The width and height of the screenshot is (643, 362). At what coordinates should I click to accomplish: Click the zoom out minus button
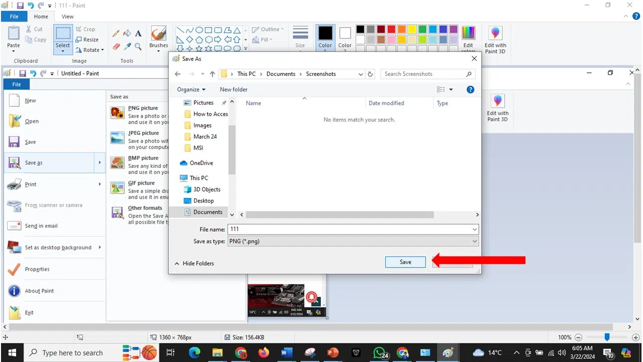click(x=578, y=337)
